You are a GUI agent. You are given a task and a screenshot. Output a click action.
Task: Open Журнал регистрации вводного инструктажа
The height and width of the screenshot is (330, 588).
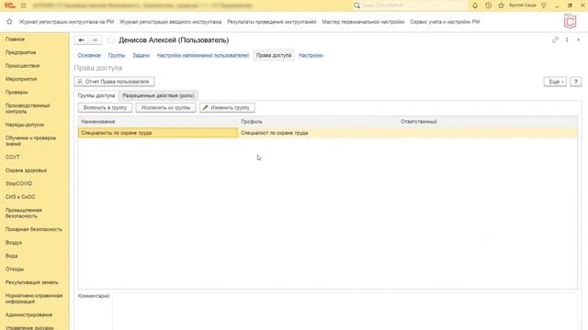(x=171, y=22)
